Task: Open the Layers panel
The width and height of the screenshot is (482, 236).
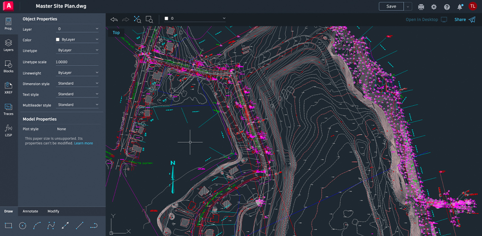Action: point(8,45)
